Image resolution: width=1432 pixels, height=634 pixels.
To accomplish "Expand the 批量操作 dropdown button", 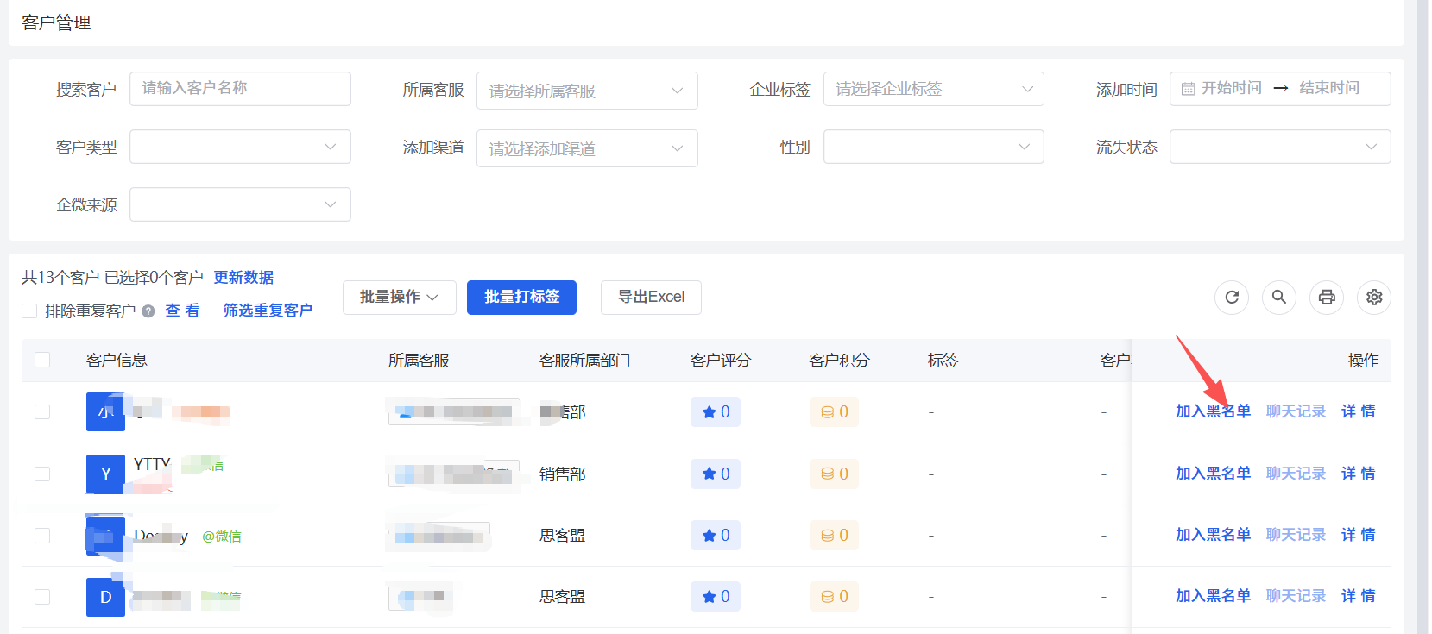I will [399, 298].
